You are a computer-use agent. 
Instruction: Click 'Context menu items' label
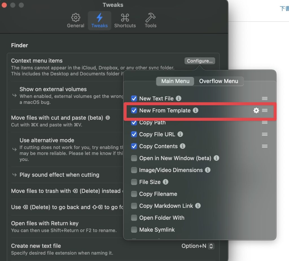[x=37, y=61]
